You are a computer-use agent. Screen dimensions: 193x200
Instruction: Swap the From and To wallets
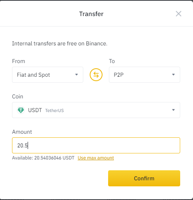(96, 75)
